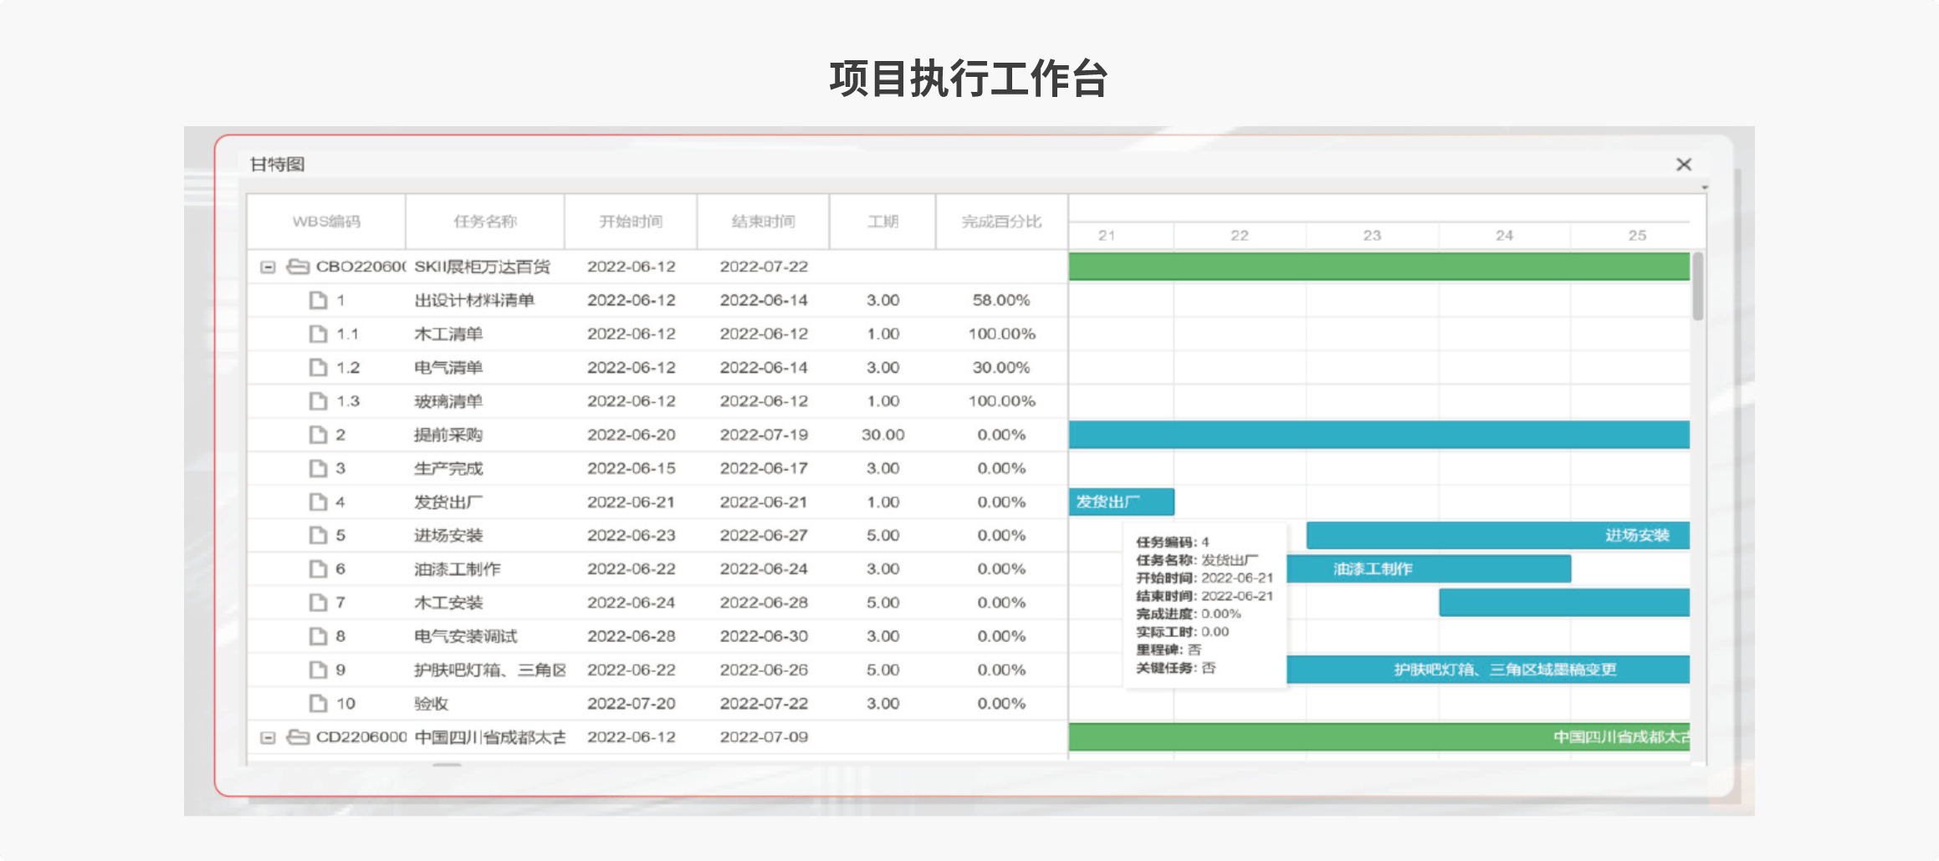1939x861 pixels.
Task: Click the 完成百分比 column header
Action: (x=1001, y=222)
